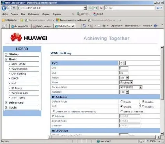This screenshot has height=144, width=165.
Task: Click the Internet zone globe icon
Action: pos(98,141)
